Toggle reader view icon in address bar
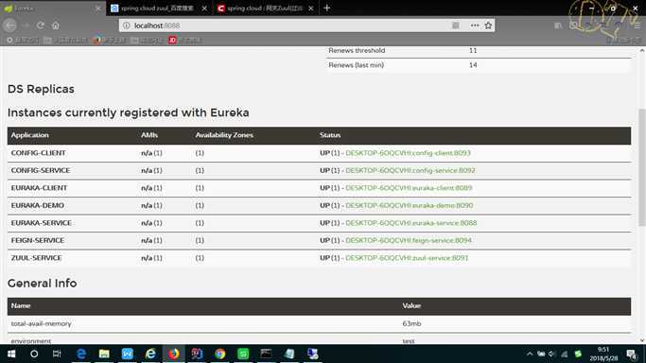The width and height of the screenshot is (646, 363). pyautogui.click(x=456, y=26)
